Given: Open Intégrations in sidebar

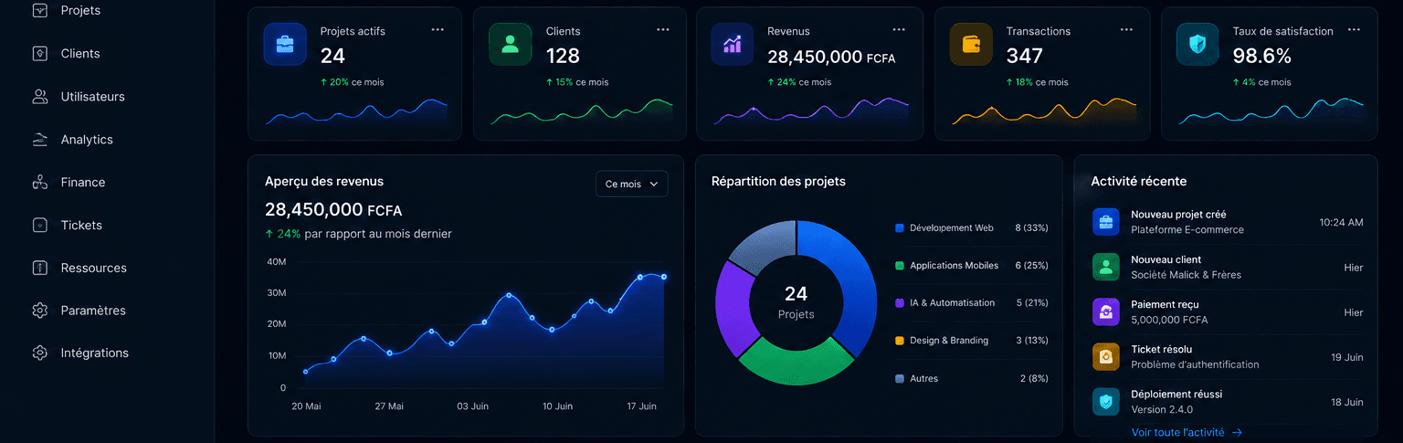Looking at the screenshot, I should coord(94,353).
